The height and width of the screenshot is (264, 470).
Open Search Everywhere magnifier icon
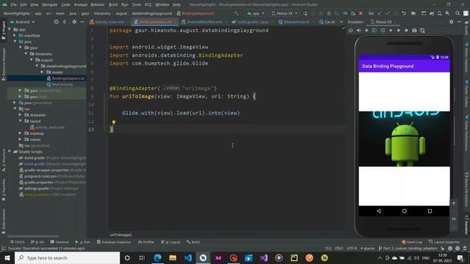pos(458,13)
